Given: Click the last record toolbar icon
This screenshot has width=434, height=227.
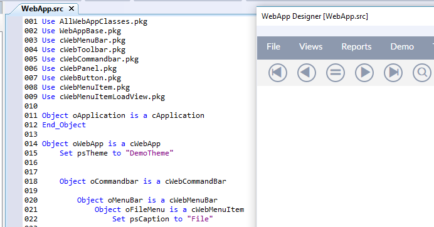Looking at the screenshot, I should [393, 73].
